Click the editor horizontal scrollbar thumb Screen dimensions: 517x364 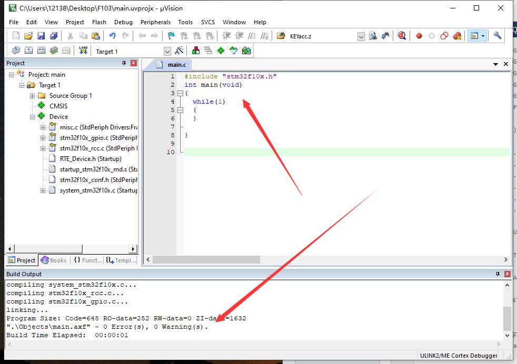click(x=206, y=260)
